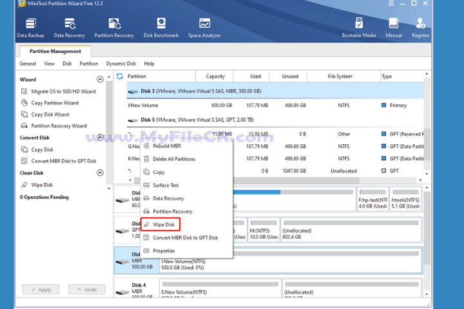Viewport: 464px width, 309px height.
Task: Sort by the Used column header
Action: (x=251, y=77)
